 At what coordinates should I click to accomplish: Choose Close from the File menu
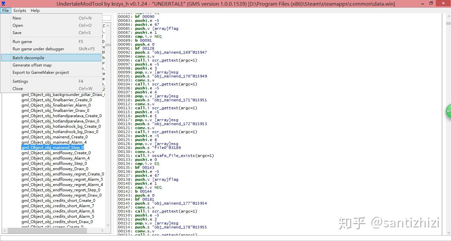pos(51,89)
